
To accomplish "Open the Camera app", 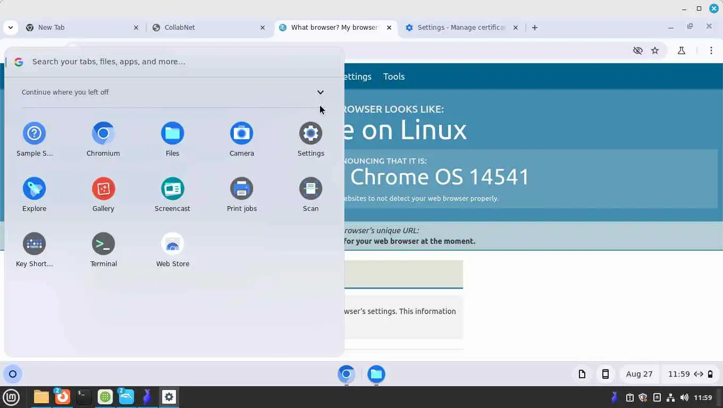I will (241, 139).
